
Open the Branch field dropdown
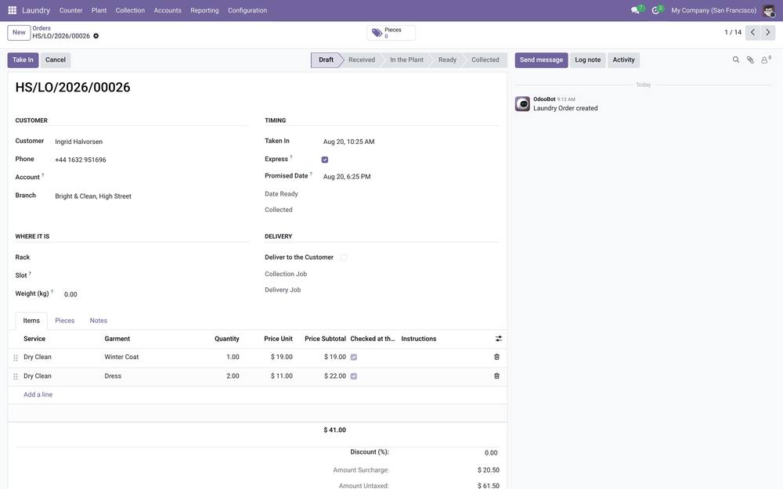pyautogui.click(x=152, y=196)
